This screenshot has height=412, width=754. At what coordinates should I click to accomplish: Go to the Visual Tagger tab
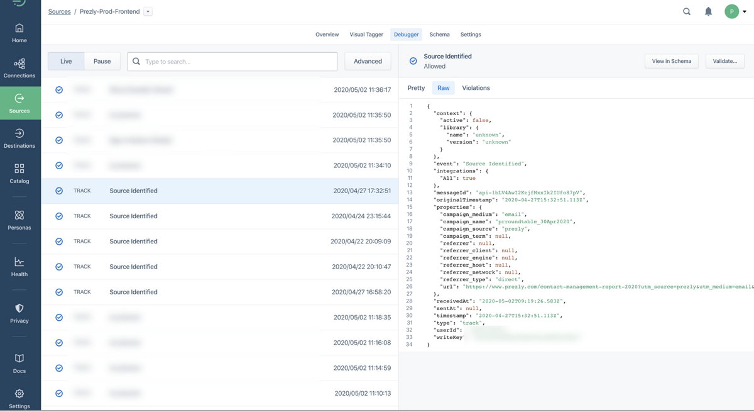pos(366,35)
